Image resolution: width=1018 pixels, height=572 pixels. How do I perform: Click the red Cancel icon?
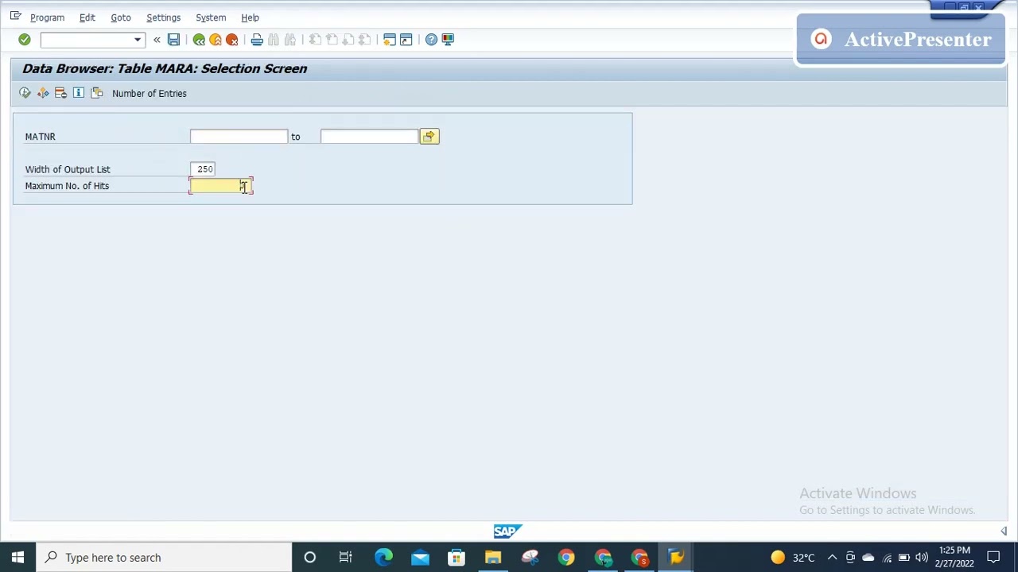click(x=232, y=40)
